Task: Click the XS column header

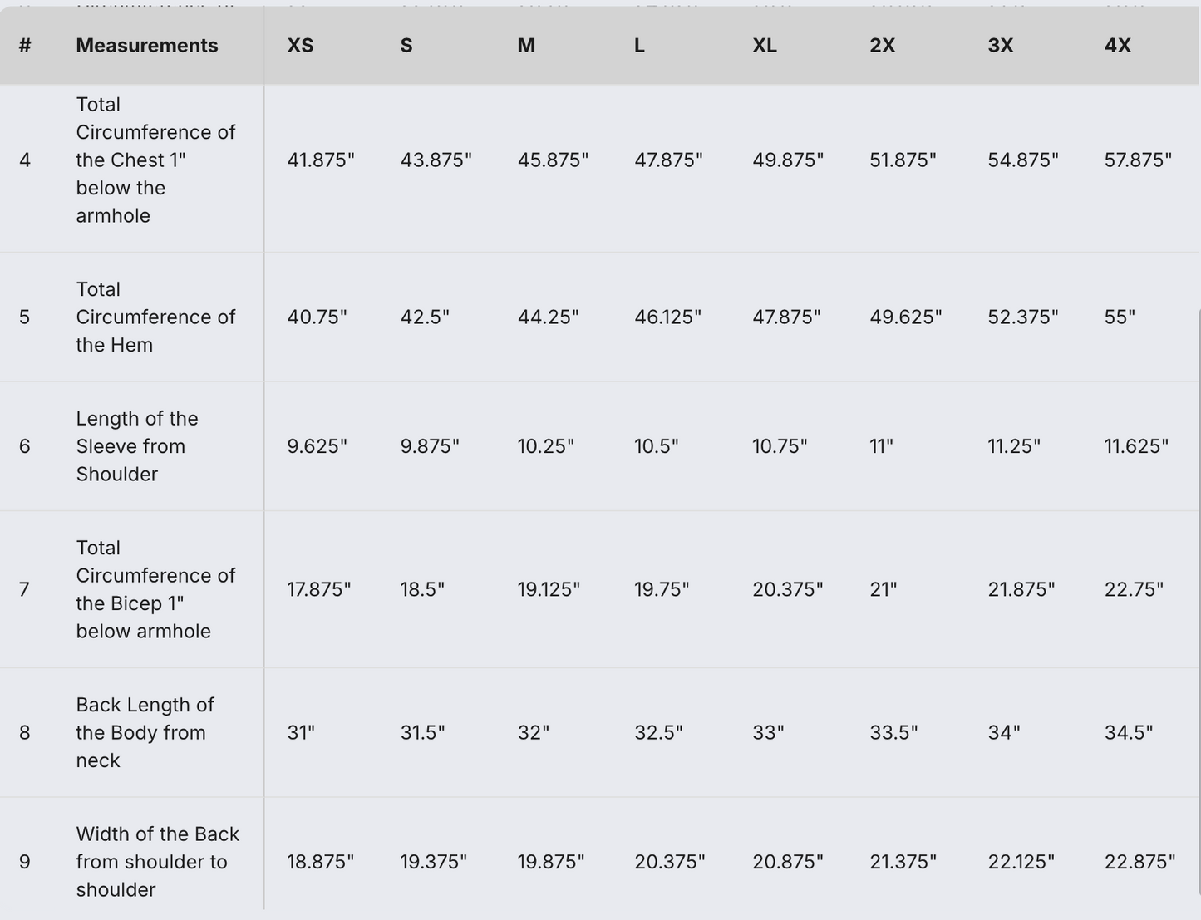Action: tap(300, 46)
